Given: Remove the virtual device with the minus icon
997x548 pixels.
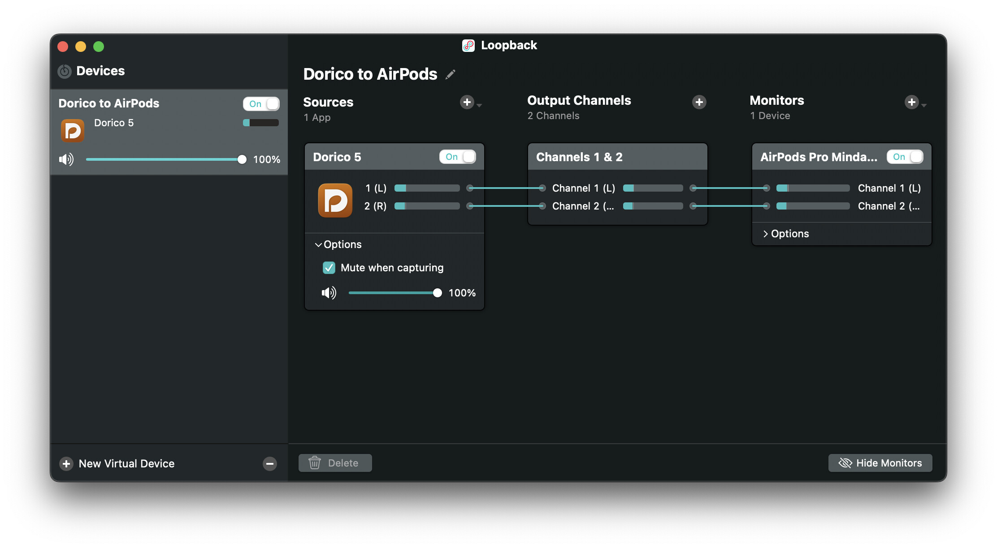Looking at the screenshot, I should tap(270, 464).
